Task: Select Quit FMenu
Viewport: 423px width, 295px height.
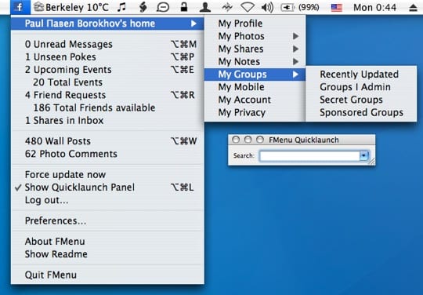Action: [107, 275]
